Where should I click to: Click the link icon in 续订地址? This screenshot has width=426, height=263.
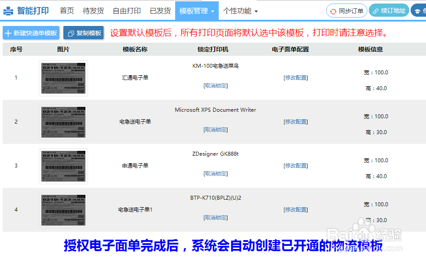pyautogui.click(x=375, y=11)
